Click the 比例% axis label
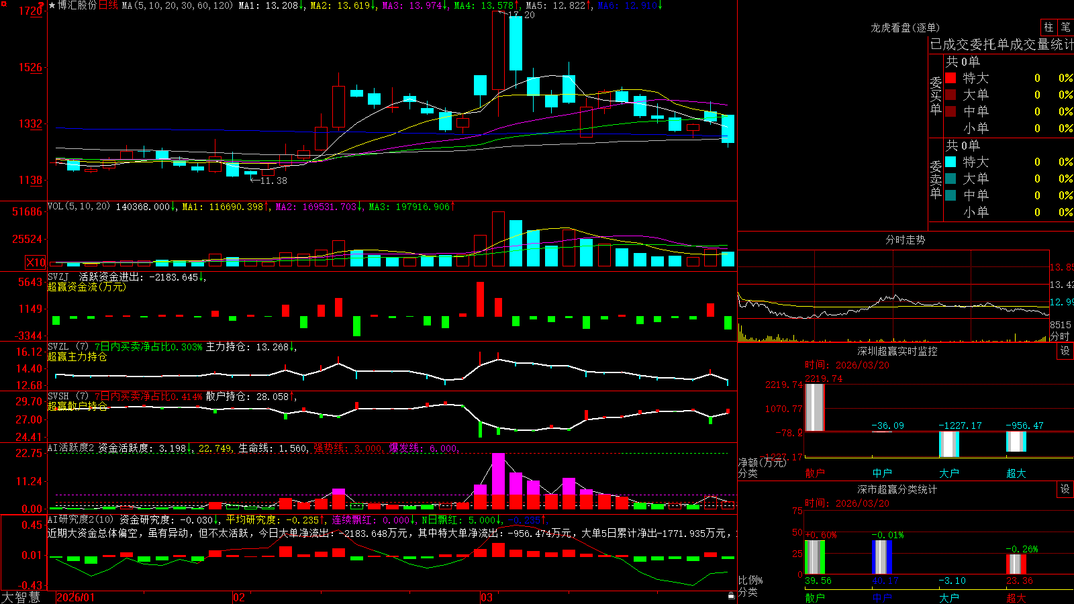 point(750,580)
